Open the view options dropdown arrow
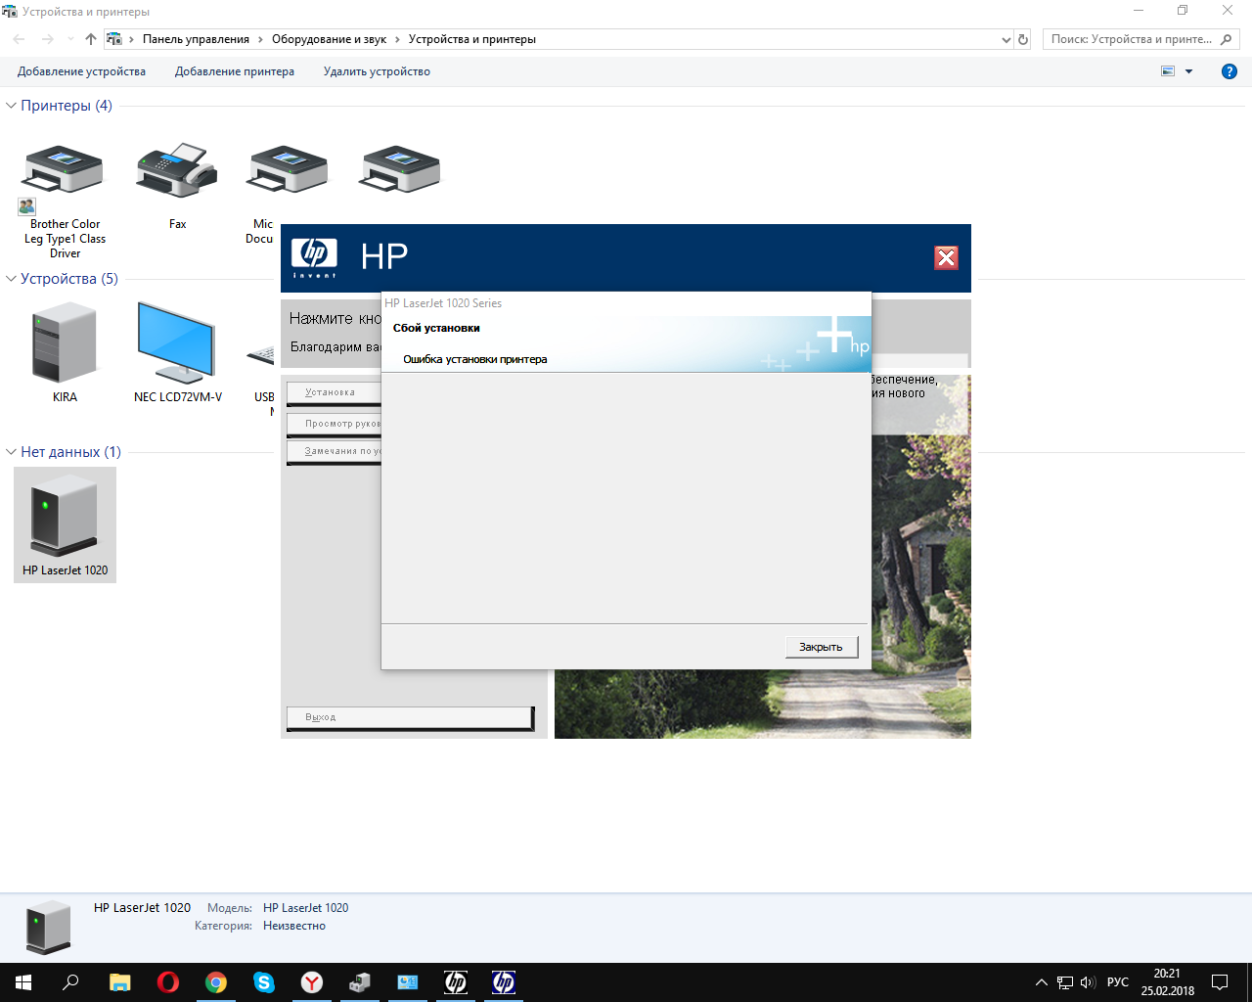1252x1002 pixels. [x=1189, y=71]
